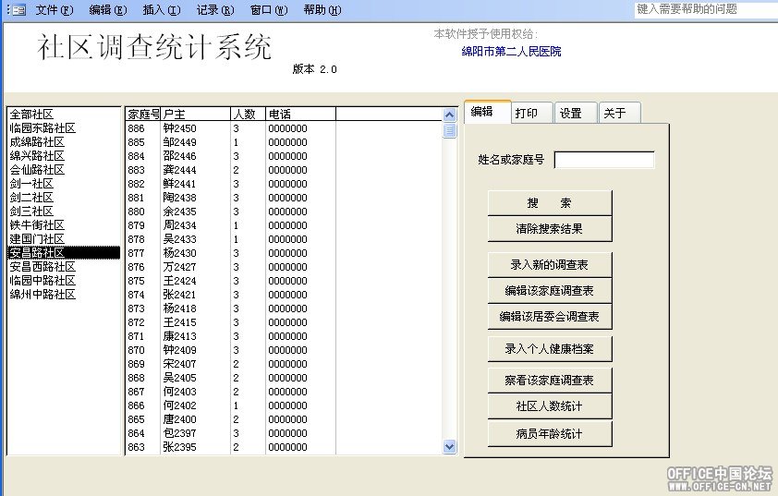Click the 电话 column header
Image resolution: width=778 pixels, height=496 pixels.
pos(300,115)
